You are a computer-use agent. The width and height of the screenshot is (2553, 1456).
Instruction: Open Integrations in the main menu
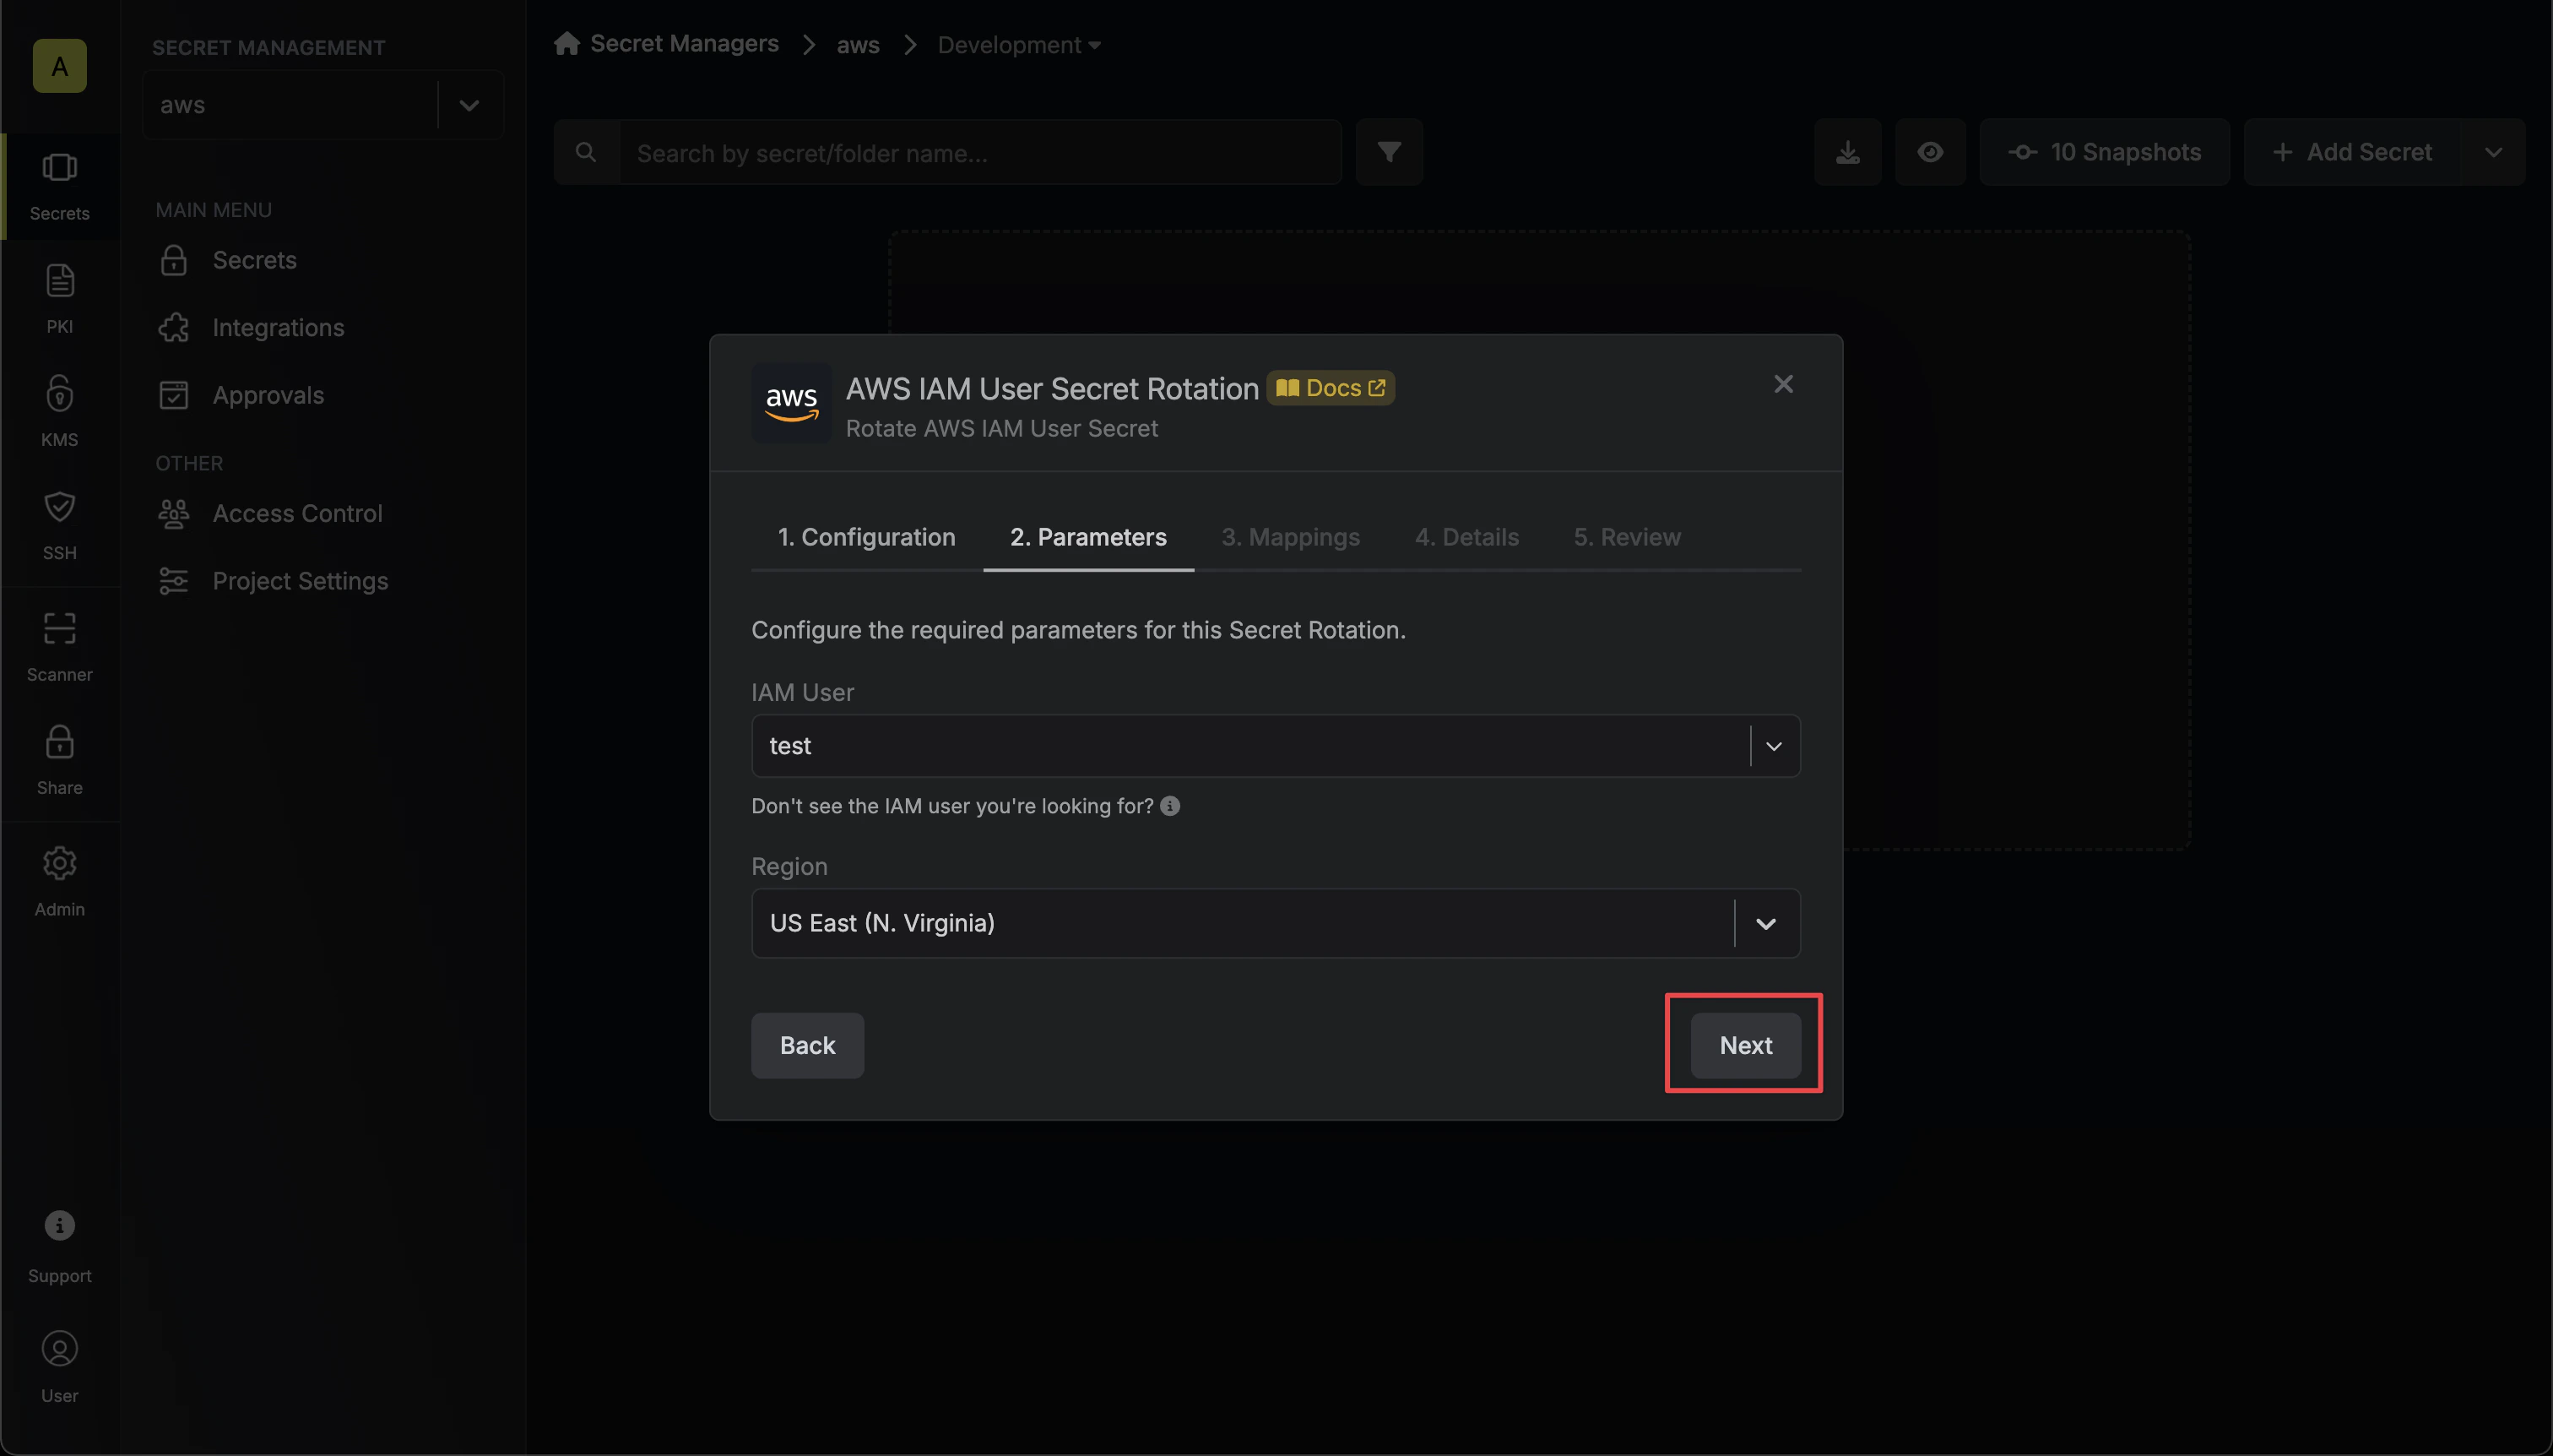(324, 328)
